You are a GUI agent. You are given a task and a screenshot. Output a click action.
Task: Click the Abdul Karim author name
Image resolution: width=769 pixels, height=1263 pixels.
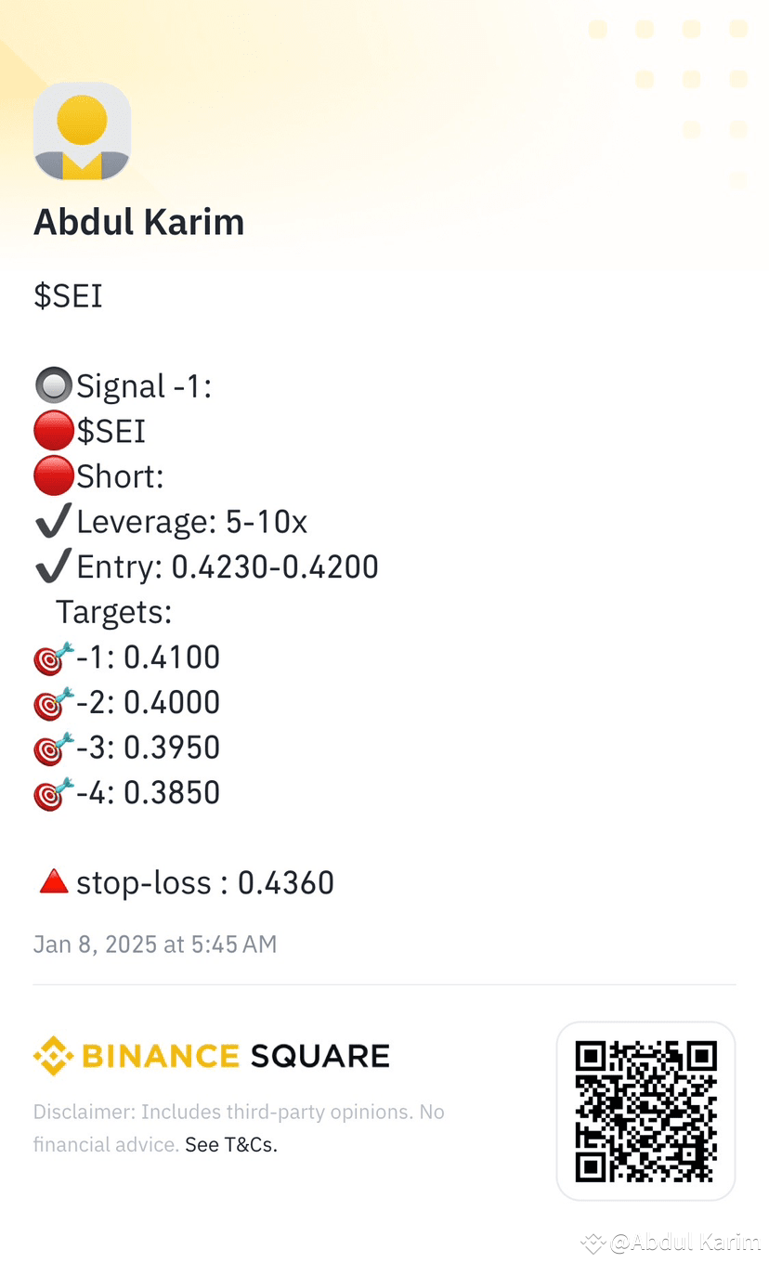(x=139, y=222)
